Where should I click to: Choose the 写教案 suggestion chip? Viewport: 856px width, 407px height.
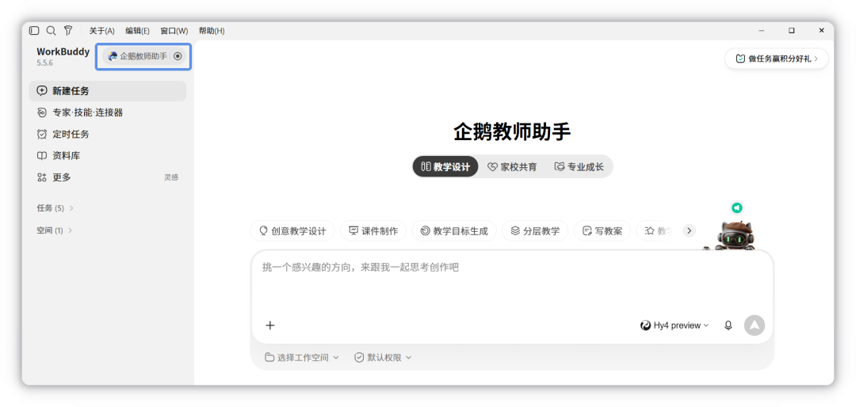tap(602, 230)
